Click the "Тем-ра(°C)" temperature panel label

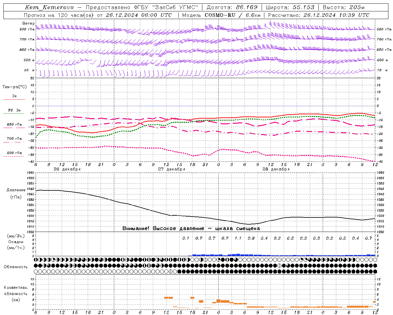tap(14, 87)
